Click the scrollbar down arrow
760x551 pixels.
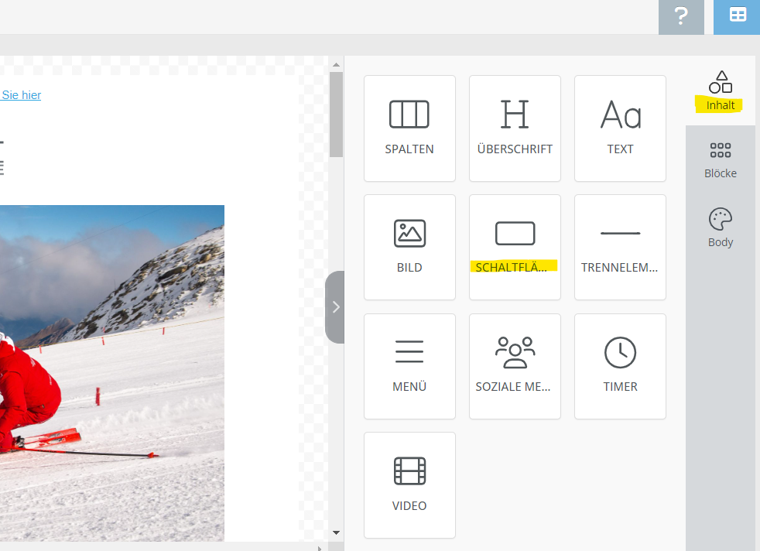pos(336,532)
